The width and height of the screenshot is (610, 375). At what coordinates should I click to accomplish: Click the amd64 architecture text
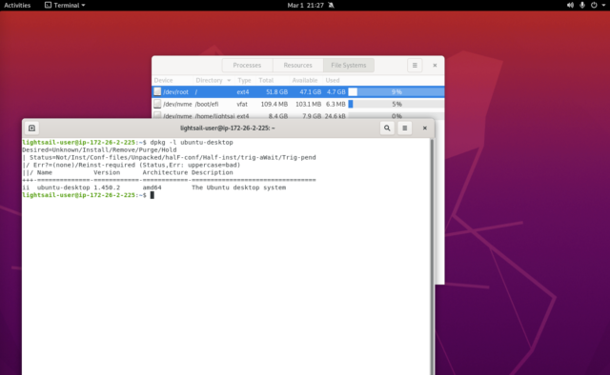[152, 187]
